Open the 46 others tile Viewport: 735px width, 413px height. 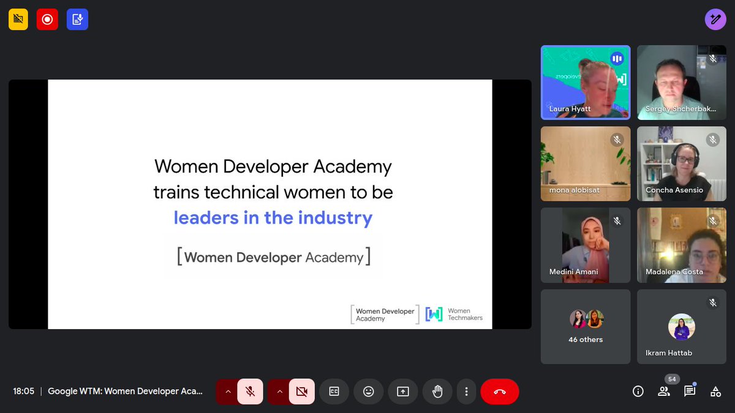(x=586, y=327)
